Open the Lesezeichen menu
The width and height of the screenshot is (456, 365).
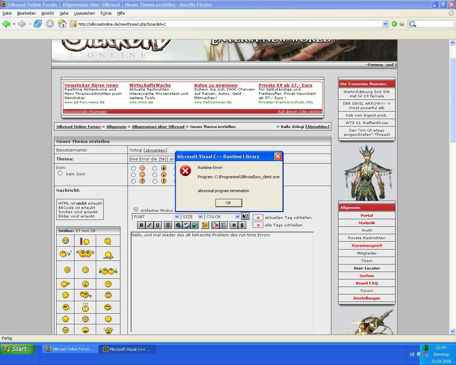(x=84, y=13)
